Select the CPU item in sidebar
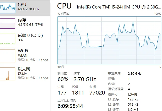 (x=25, y=8)
